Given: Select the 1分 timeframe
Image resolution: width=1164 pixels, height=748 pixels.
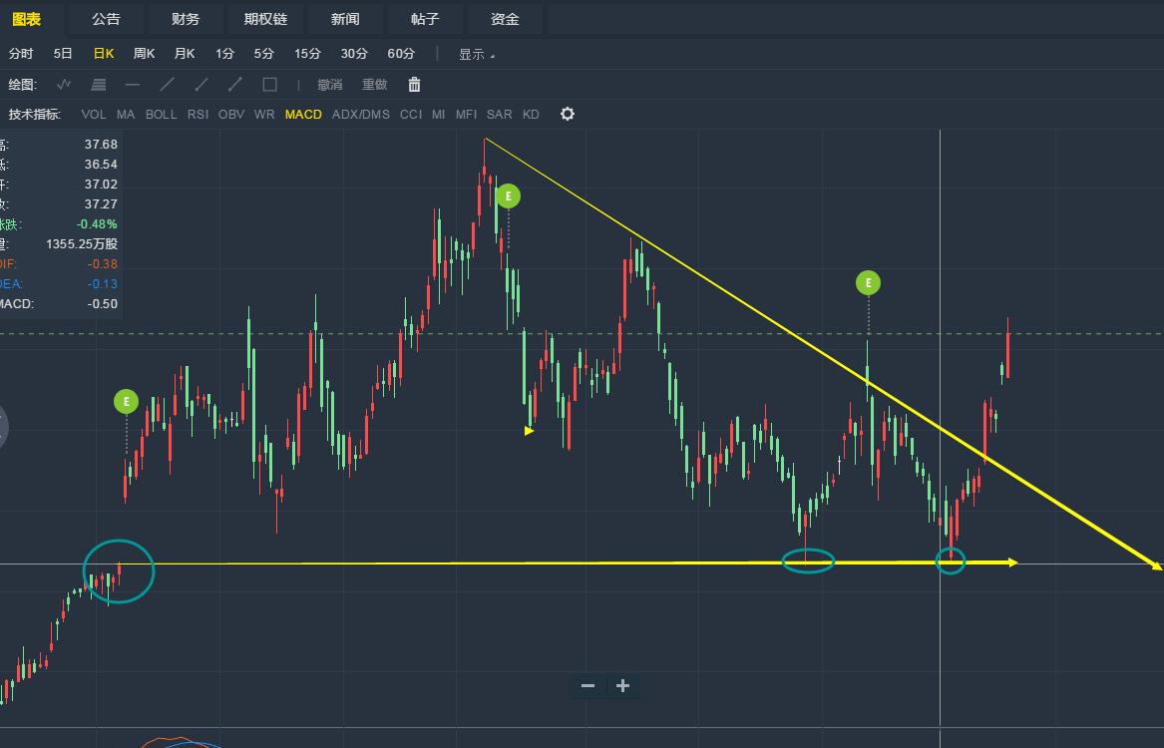Looking at the screenshot, I should click(224, 54).
